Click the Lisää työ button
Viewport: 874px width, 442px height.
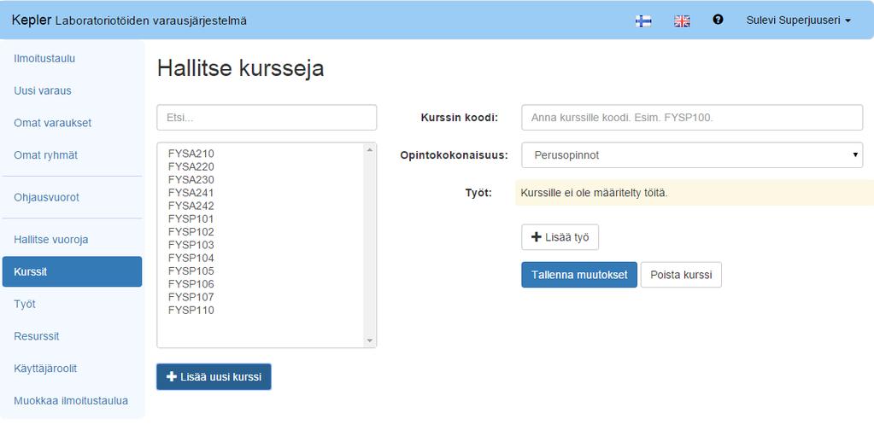560,237
